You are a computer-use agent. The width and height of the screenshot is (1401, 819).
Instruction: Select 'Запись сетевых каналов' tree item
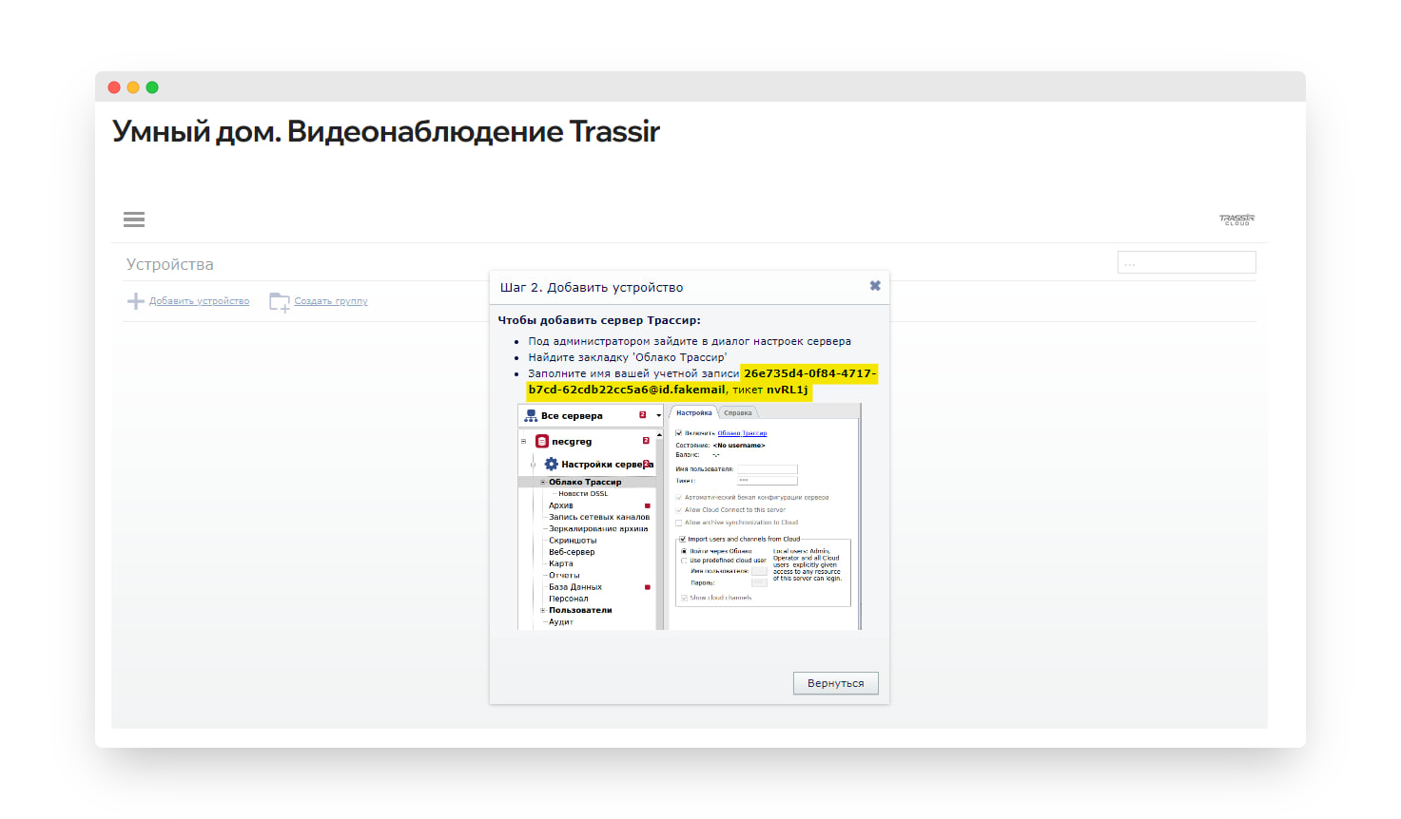(599, 517)
